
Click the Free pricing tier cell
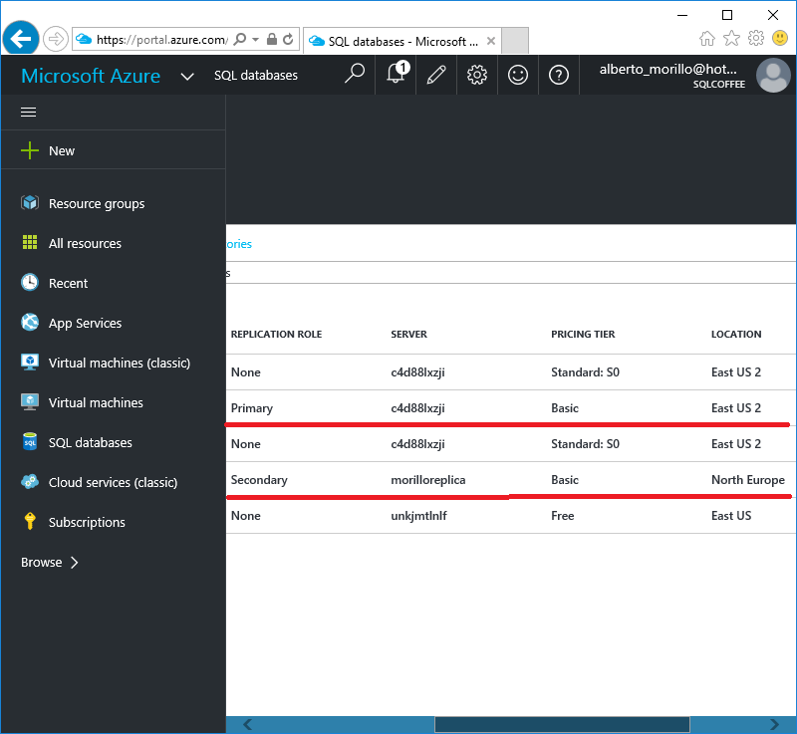[x=562, y=516]
